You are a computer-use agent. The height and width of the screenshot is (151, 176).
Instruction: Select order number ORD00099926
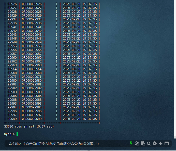point(32,4)
